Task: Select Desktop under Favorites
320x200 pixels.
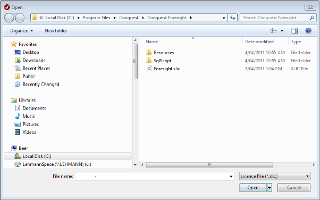Action: click(30, 52)
